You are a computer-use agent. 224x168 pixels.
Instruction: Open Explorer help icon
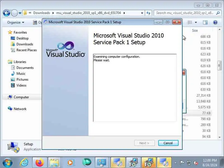pos(215,22)
